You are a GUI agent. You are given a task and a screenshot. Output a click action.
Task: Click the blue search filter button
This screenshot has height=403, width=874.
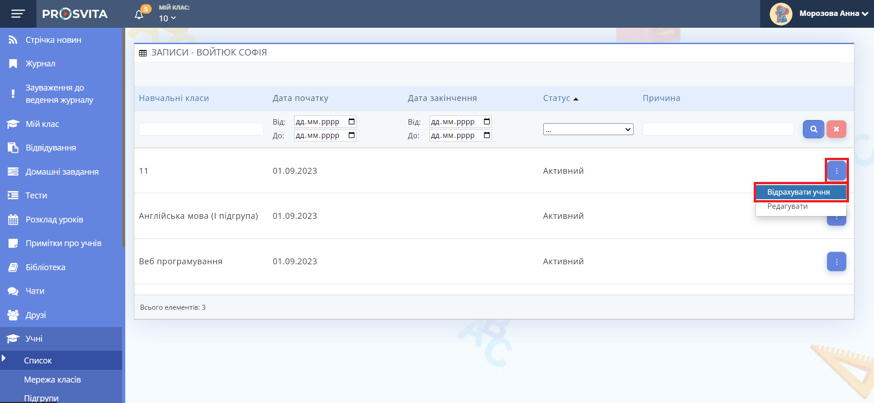[x=813, y=129]
